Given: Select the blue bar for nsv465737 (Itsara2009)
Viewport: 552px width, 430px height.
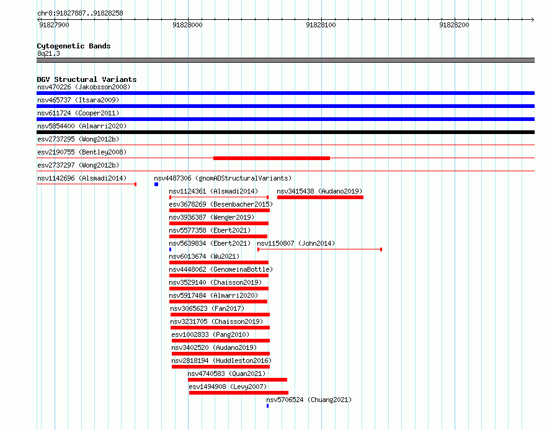Looking at the screenshot, I should [285, 106].
